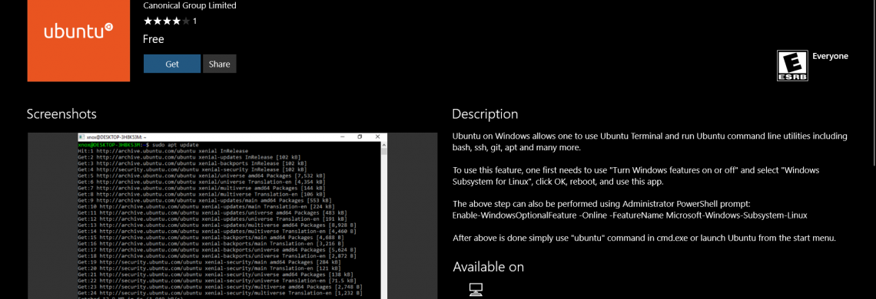Click the Description section heading
Screen dimensions: 876x299
(485, 114)
